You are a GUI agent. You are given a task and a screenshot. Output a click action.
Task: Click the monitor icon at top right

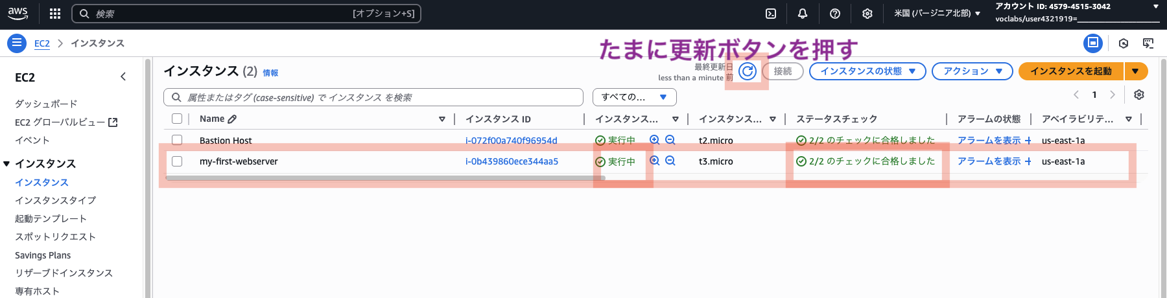tap(1148, 43)
